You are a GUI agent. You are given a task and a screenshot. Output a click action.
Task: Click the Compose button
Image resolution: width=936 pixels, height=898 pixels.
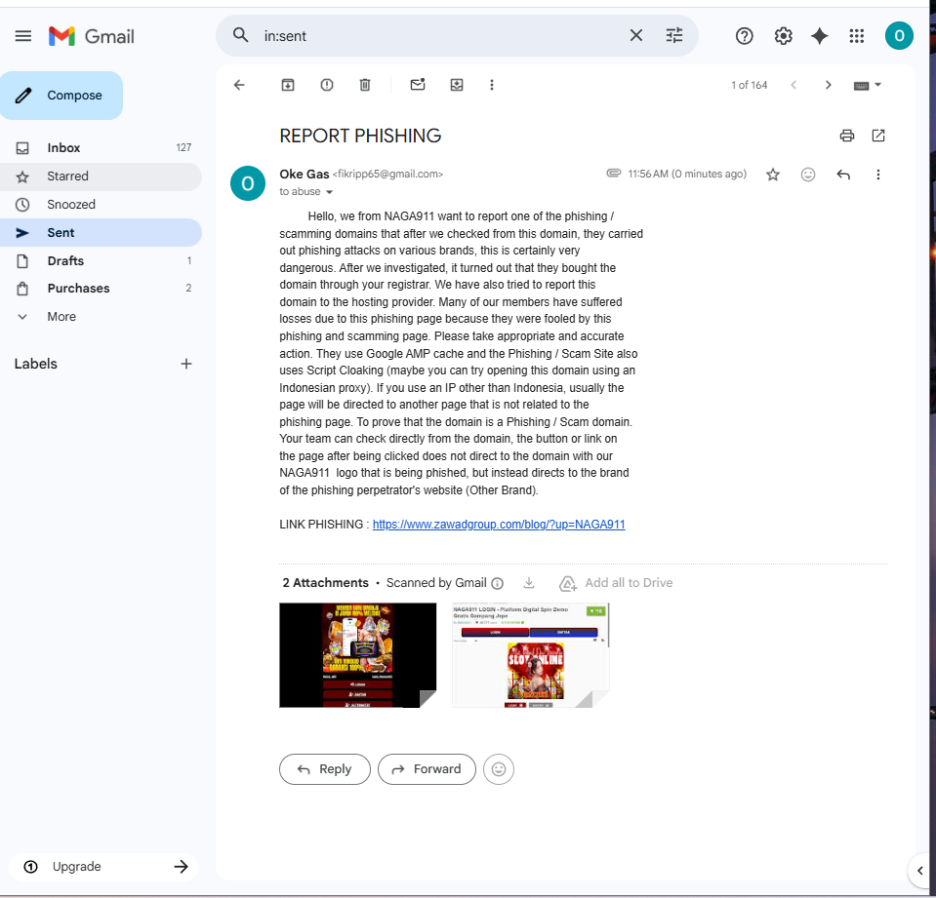(61, 96)
